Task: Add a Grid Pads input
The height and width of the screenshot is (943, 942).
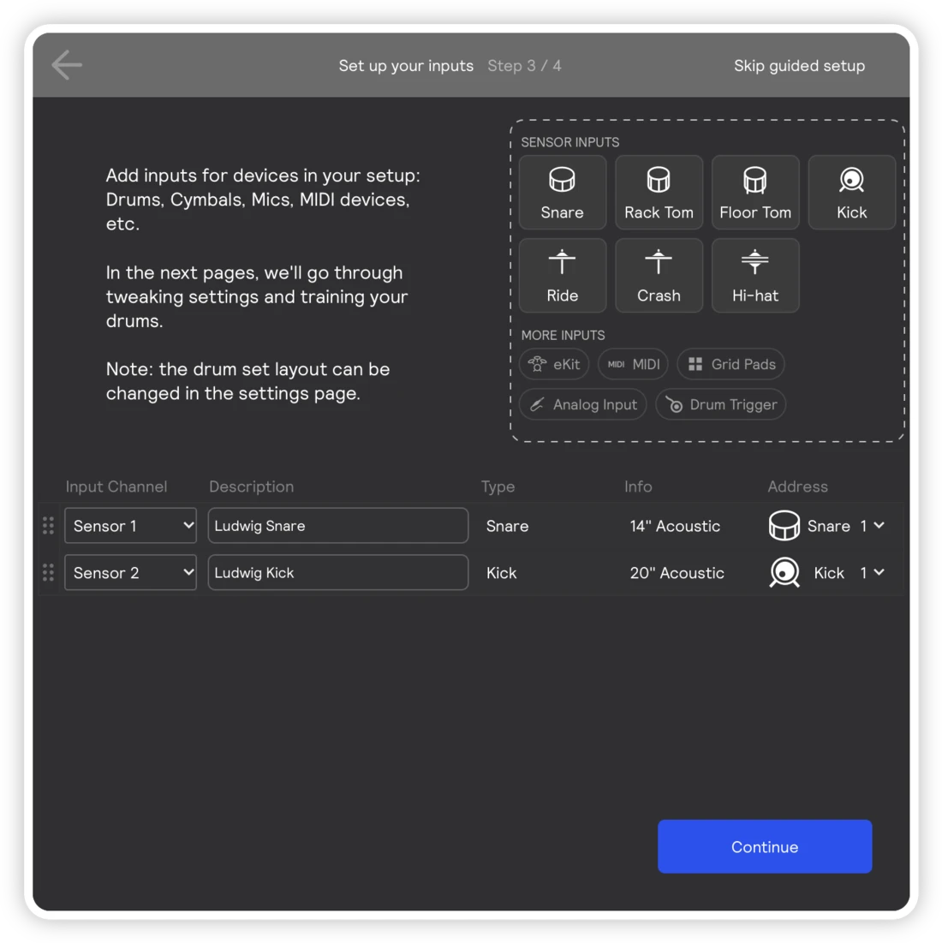Action: coord(730,364)
